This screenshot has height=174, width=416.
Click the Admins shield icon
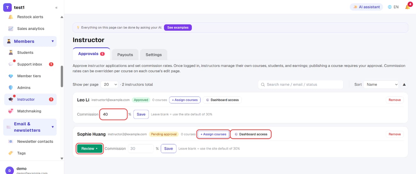[11, 87]
